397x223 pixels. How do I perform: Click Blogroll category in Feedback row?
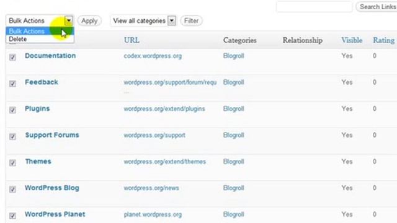click(233, 82)
